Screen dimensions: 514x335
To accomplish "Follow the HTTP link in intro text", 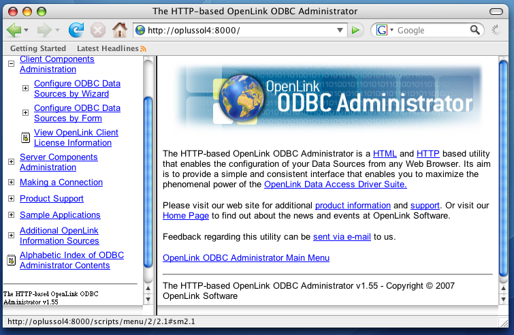I will point(428,154).
